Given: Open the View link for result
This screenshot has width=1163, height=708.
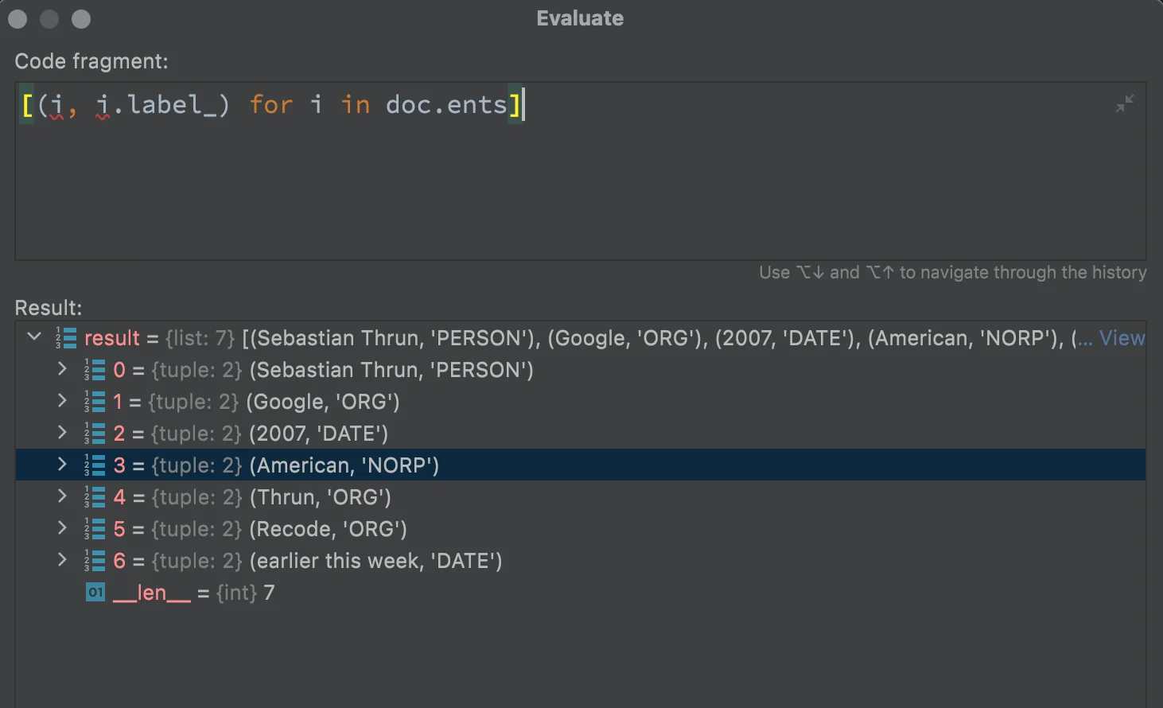Looking at the screenshot, I should coord(1122,338).
